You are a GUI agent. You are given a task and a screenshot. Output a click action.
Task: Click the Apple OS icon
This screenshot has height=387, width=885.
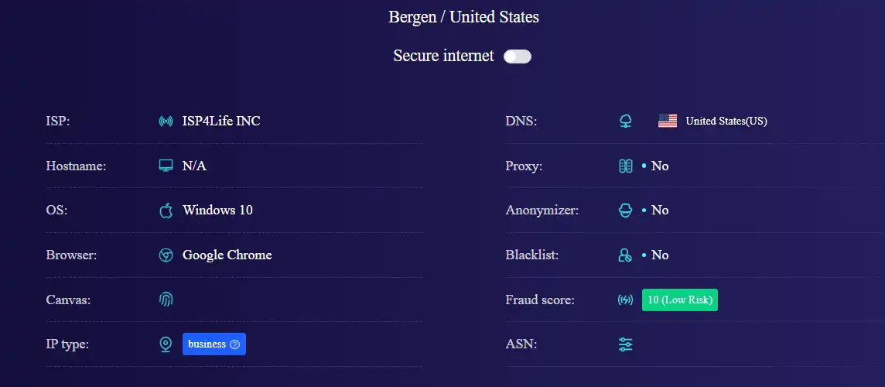[166, 211]
